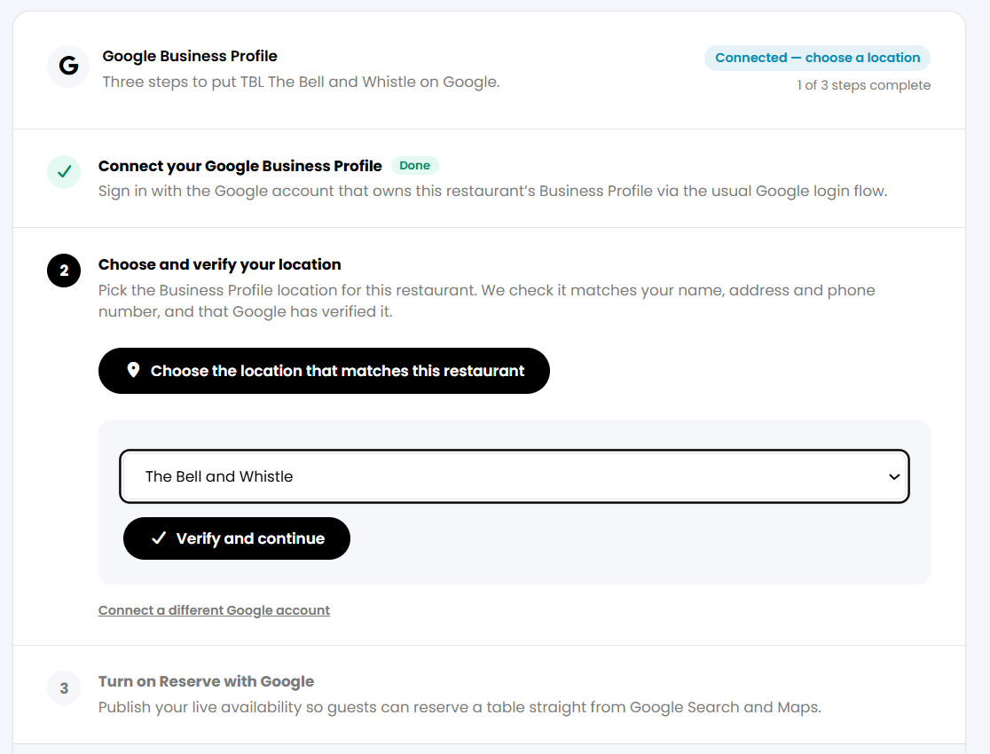The image size is (990, 754).
Task: Click 'Turn on Reserve with Google' step title
Action: [x=206, y=681]
